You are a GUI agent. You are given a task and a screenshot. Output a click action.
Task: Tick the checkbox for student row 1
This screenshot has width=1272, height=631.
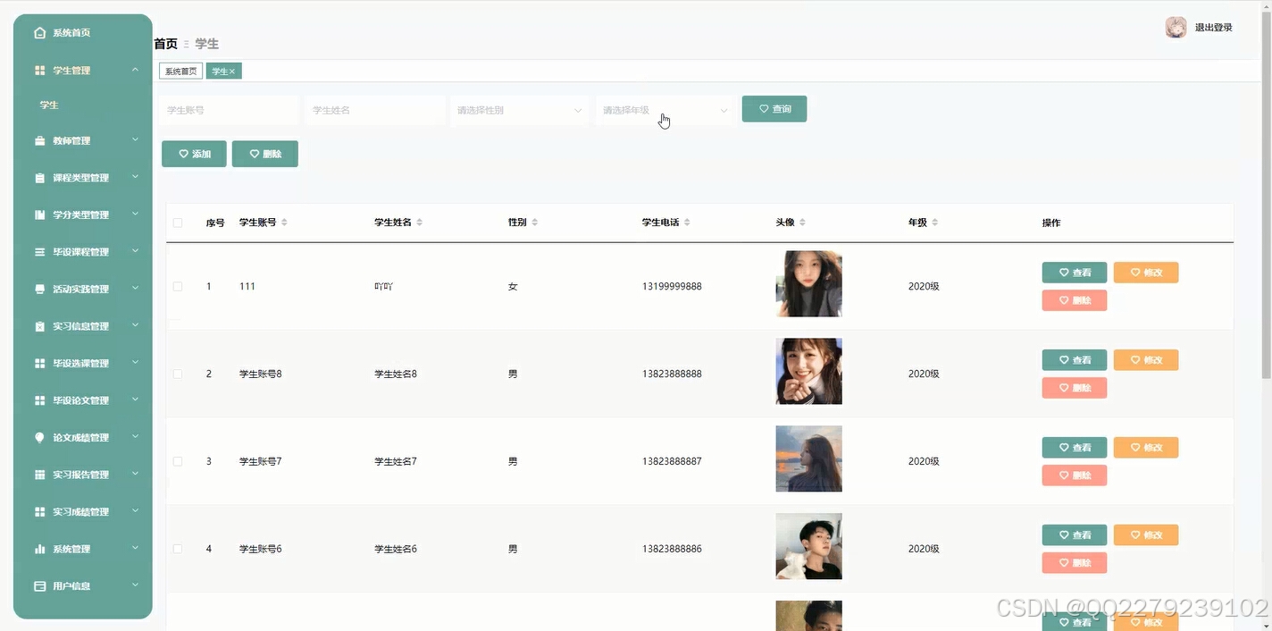177,286
